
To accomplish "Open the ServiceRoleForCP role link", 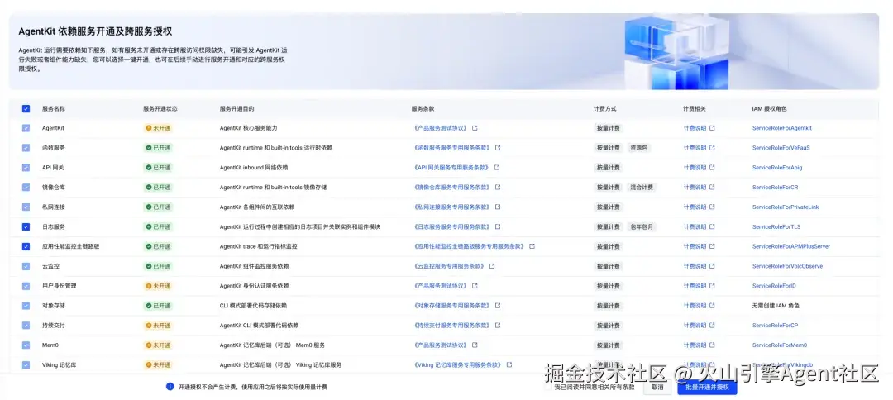I will pos(775,326).
